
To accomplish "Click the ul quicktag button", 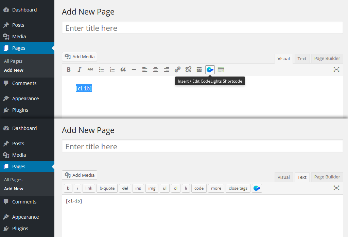I will point(165,188).
